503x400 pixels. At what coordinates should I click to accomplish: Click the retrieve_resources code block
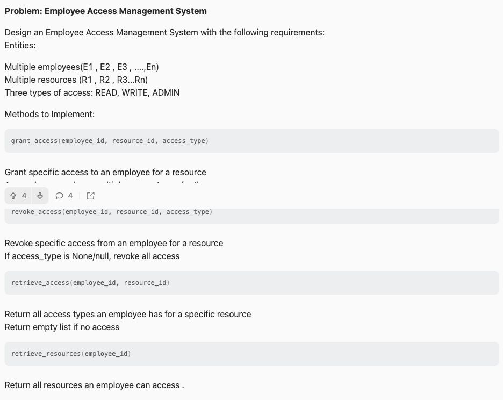[251, 354]
